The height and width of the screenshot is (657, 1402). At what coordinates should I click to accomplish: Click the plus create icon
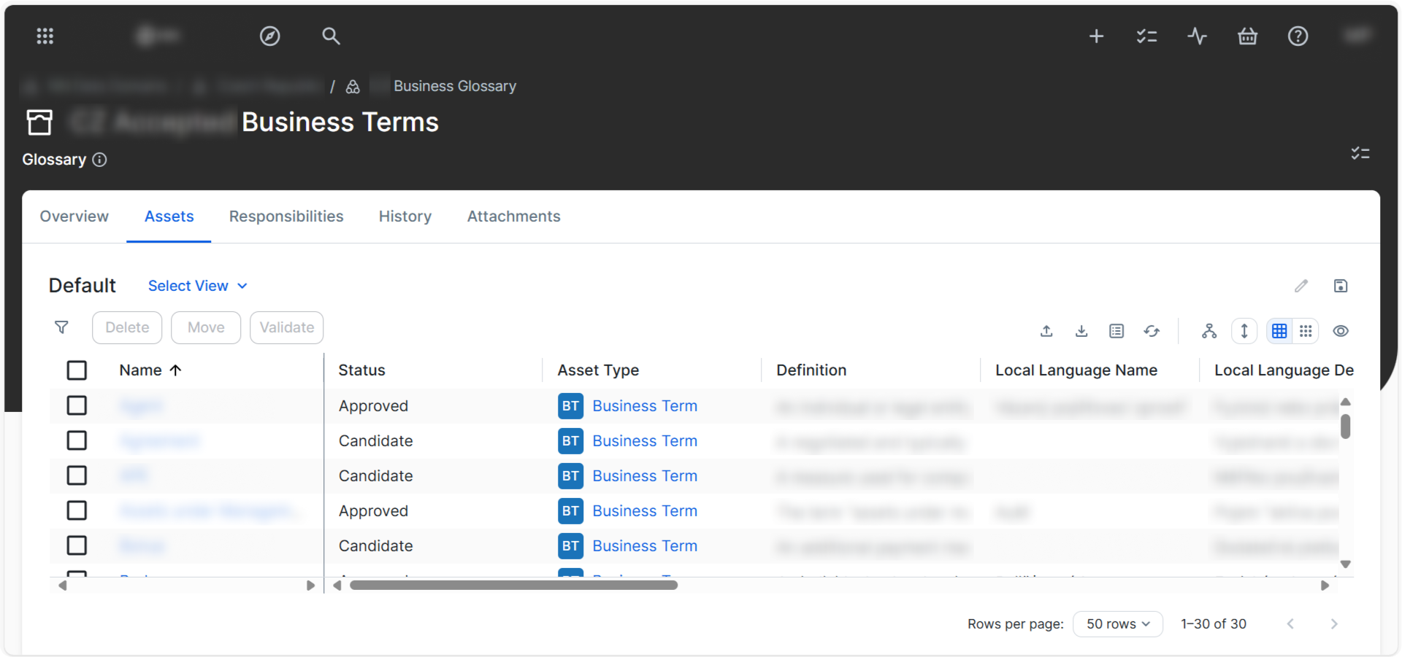coord(1096,36)
